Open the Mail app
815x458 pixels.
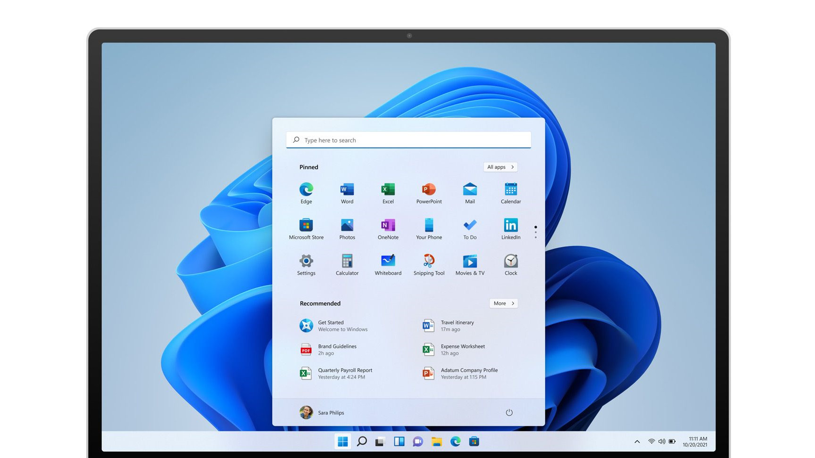[x=470, y=193]
